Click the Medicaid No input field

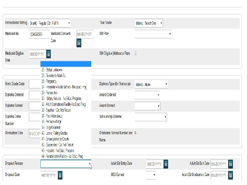click(39, 34)
